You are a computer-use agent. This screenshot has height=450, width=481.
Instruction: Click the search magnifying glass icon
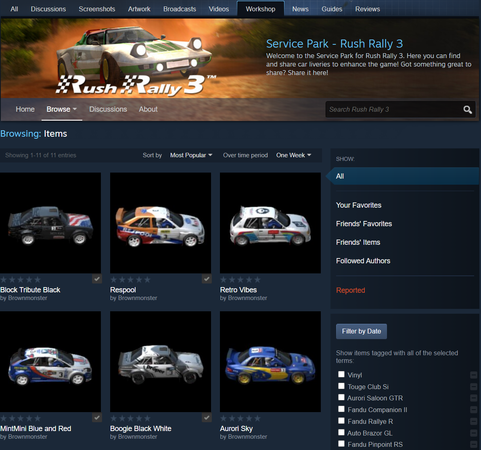(467, 109)
